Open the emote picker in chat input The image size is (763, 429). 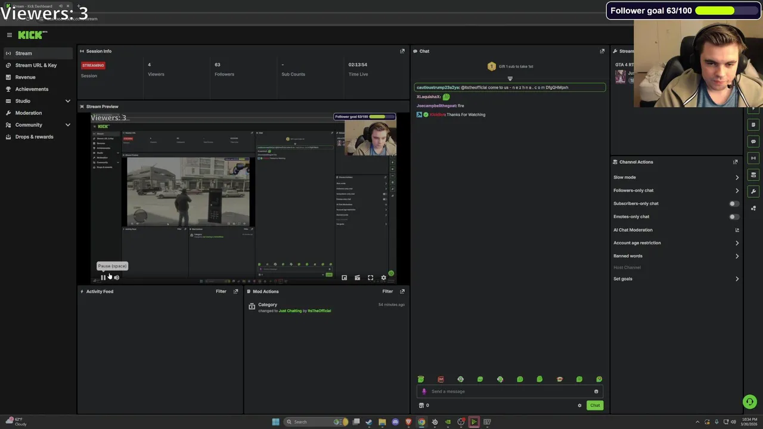596,391
